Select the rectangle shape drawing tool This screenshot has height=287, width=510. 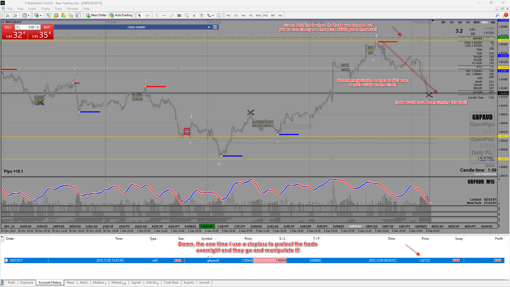coord(179,15)
